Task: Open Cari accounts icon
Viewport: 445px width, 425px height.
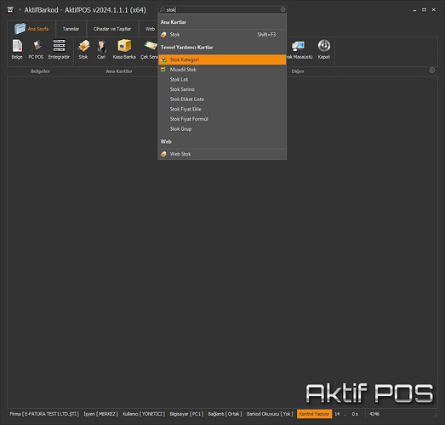Action: coord(101,49)
